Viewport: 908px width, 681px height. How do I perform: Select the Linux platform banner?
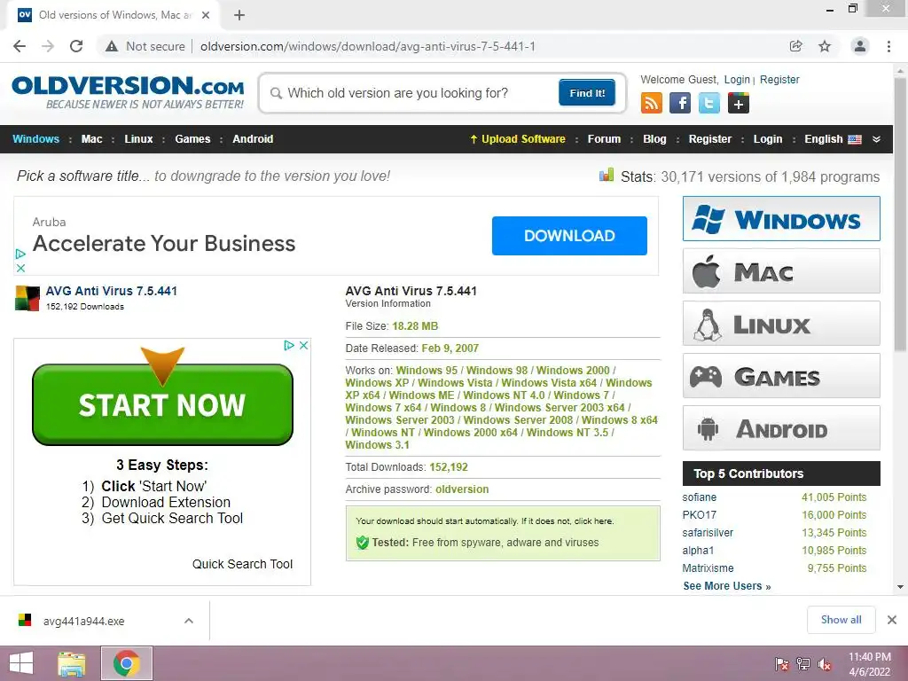(x=781, y=323)
